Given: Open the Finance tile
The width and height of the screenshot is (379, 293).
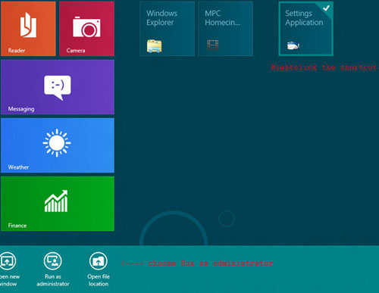Looking at the screenshot, I should pyautogui.click(x=58, y=204).
